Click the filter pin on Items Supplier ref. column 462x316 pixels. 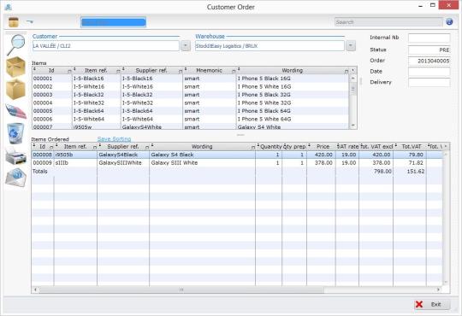(181, 71)
